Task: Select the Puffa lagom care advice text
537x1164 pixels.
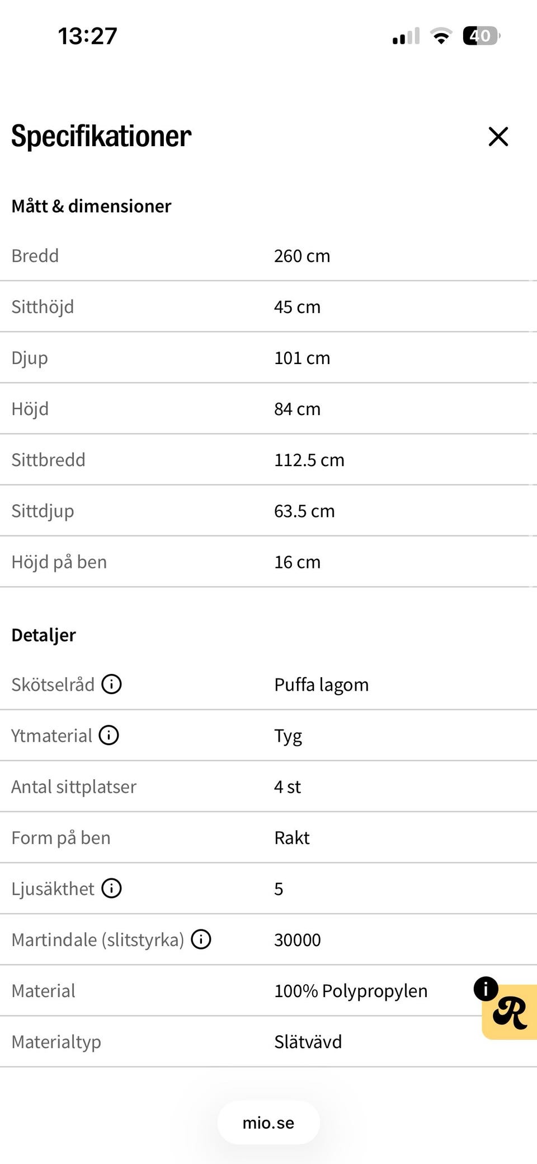Action: [321, 685]
